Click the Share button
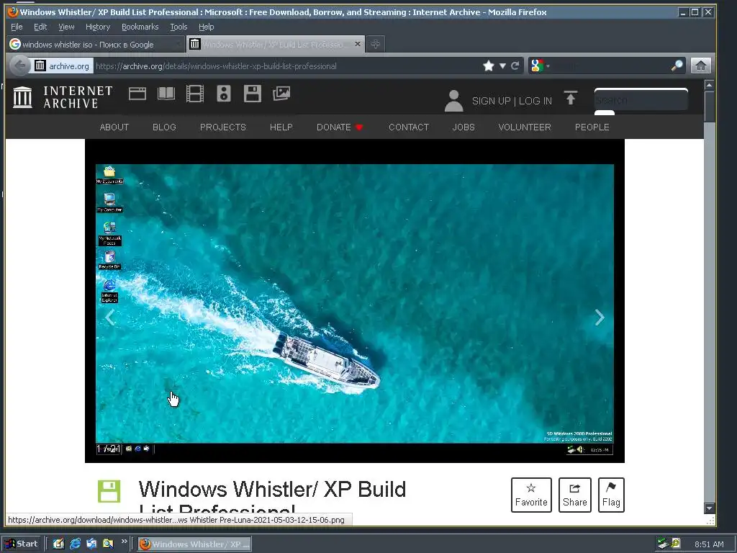The height and width of the screenshot is (553, 737). click(574, 495)
